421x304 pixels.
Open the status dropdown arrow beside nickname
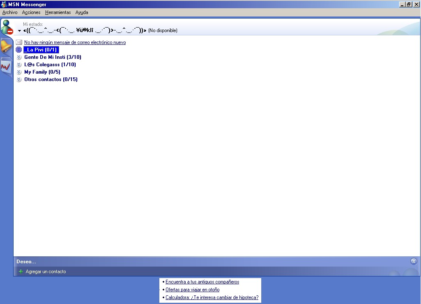(x=19, y=31)
